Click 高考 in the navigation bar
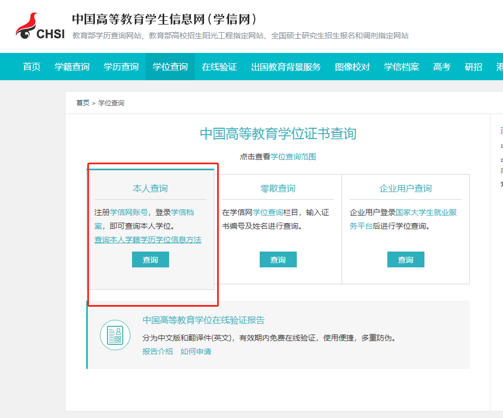The image size is (503, 418). pyautogui.click(x=442, y=67)
